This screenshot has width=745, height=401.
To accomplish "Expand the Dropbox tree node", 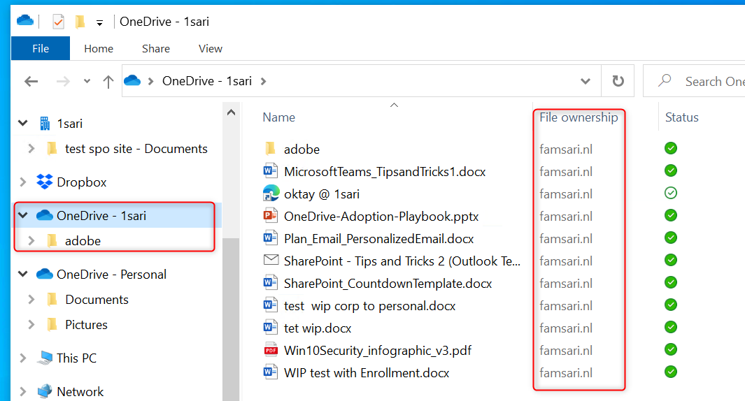I will [x=22, y=182].
